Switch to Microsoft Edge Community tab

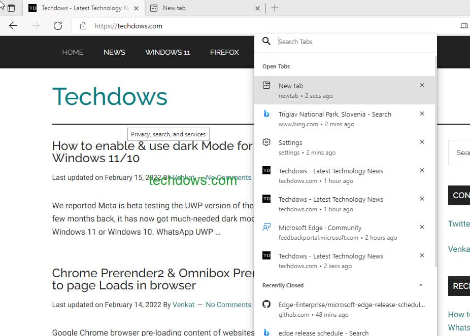[345, 232]
